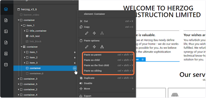Viewport: 206px width, 98px height.
Task: Choose Cut from the context menu
Action: click(106, 21)
